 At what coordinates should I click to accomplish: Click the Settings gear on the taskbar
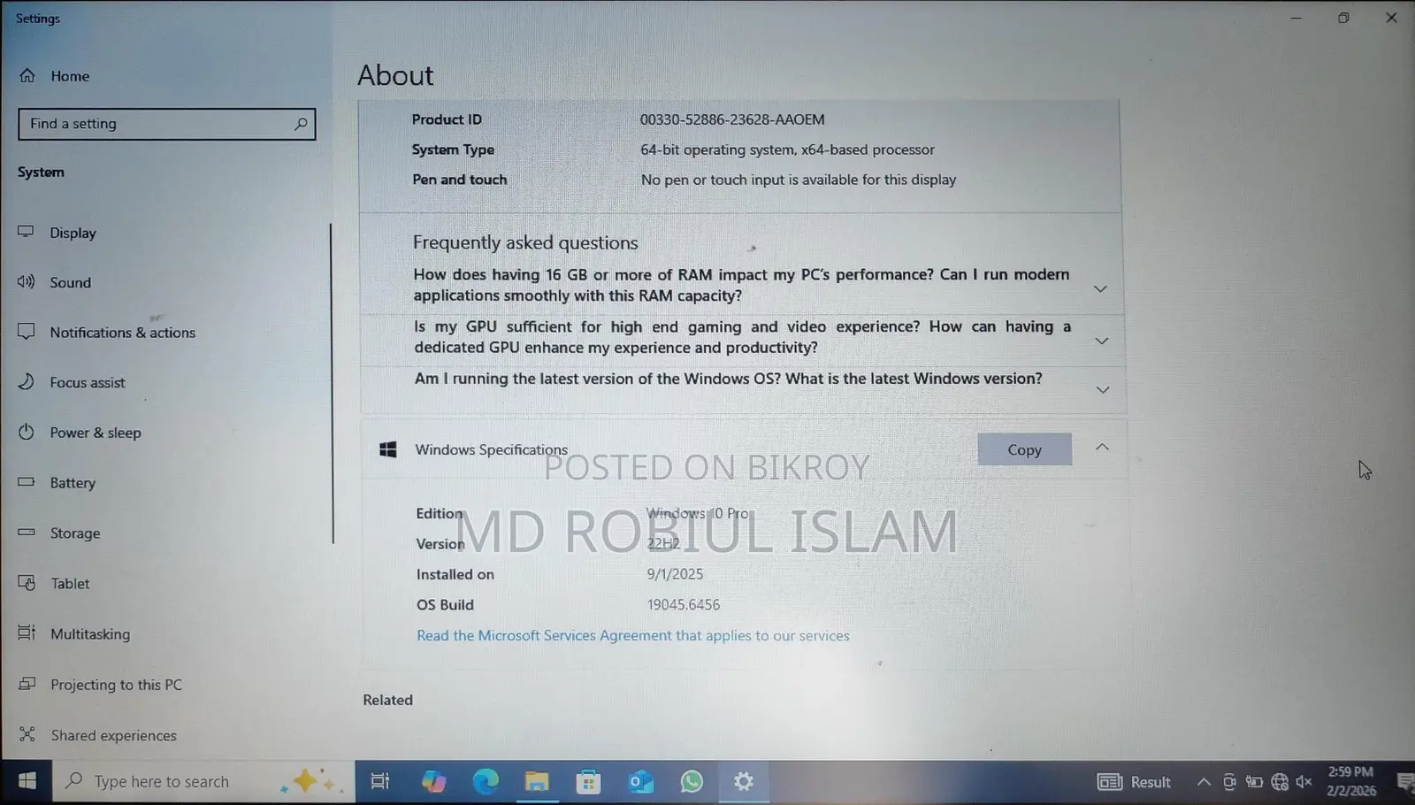[744, 781]
